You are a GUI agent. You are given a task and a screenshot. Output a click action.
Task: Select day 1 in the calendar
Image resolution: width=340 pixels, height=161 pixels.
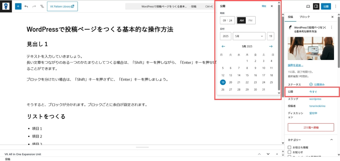point(247,61)
